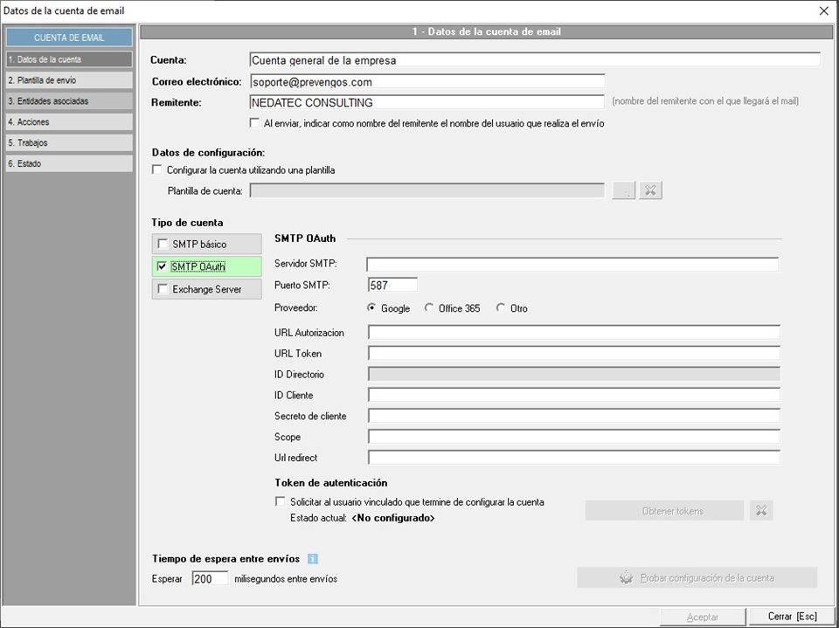Image resolution: width=839 pixels, height=628 pixels.
Task: Click the info icon beside Tiempo de espera
Action: pos(313,559)
